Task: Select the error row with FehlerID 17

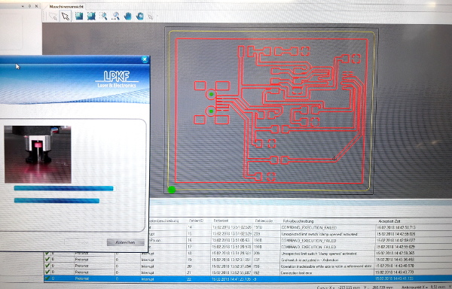Action: [300, 247]
